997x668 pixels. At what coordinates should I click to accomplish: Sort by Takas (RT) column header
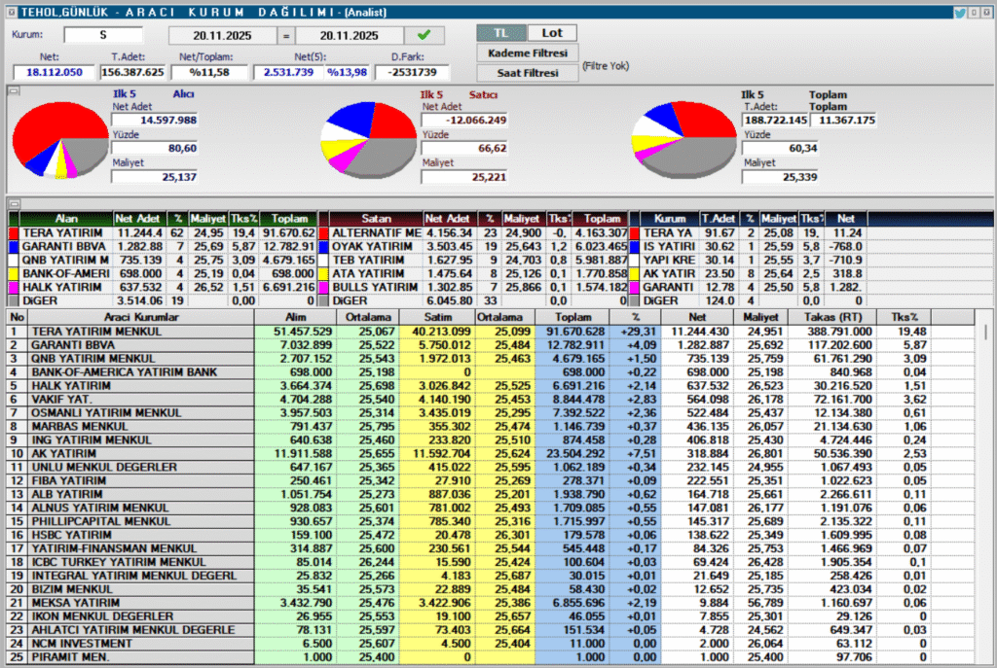click(x=831, y=317)
